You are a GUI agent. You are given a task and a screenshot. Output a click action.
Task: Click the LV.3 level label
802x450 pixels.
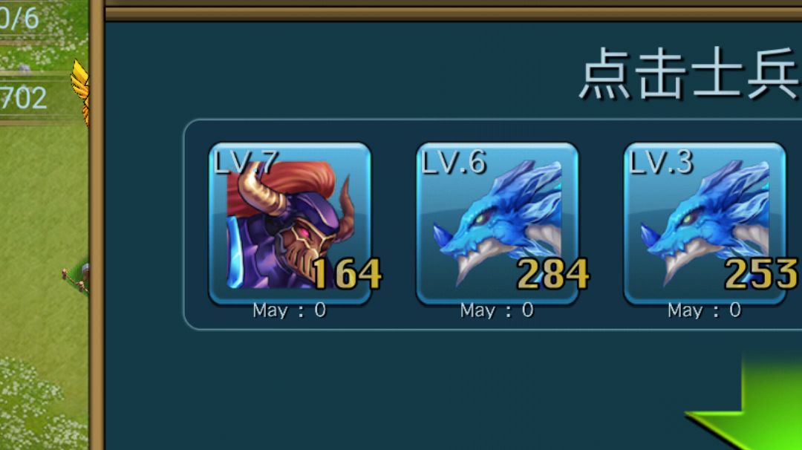pyautogui.click(x=662, y=163)
